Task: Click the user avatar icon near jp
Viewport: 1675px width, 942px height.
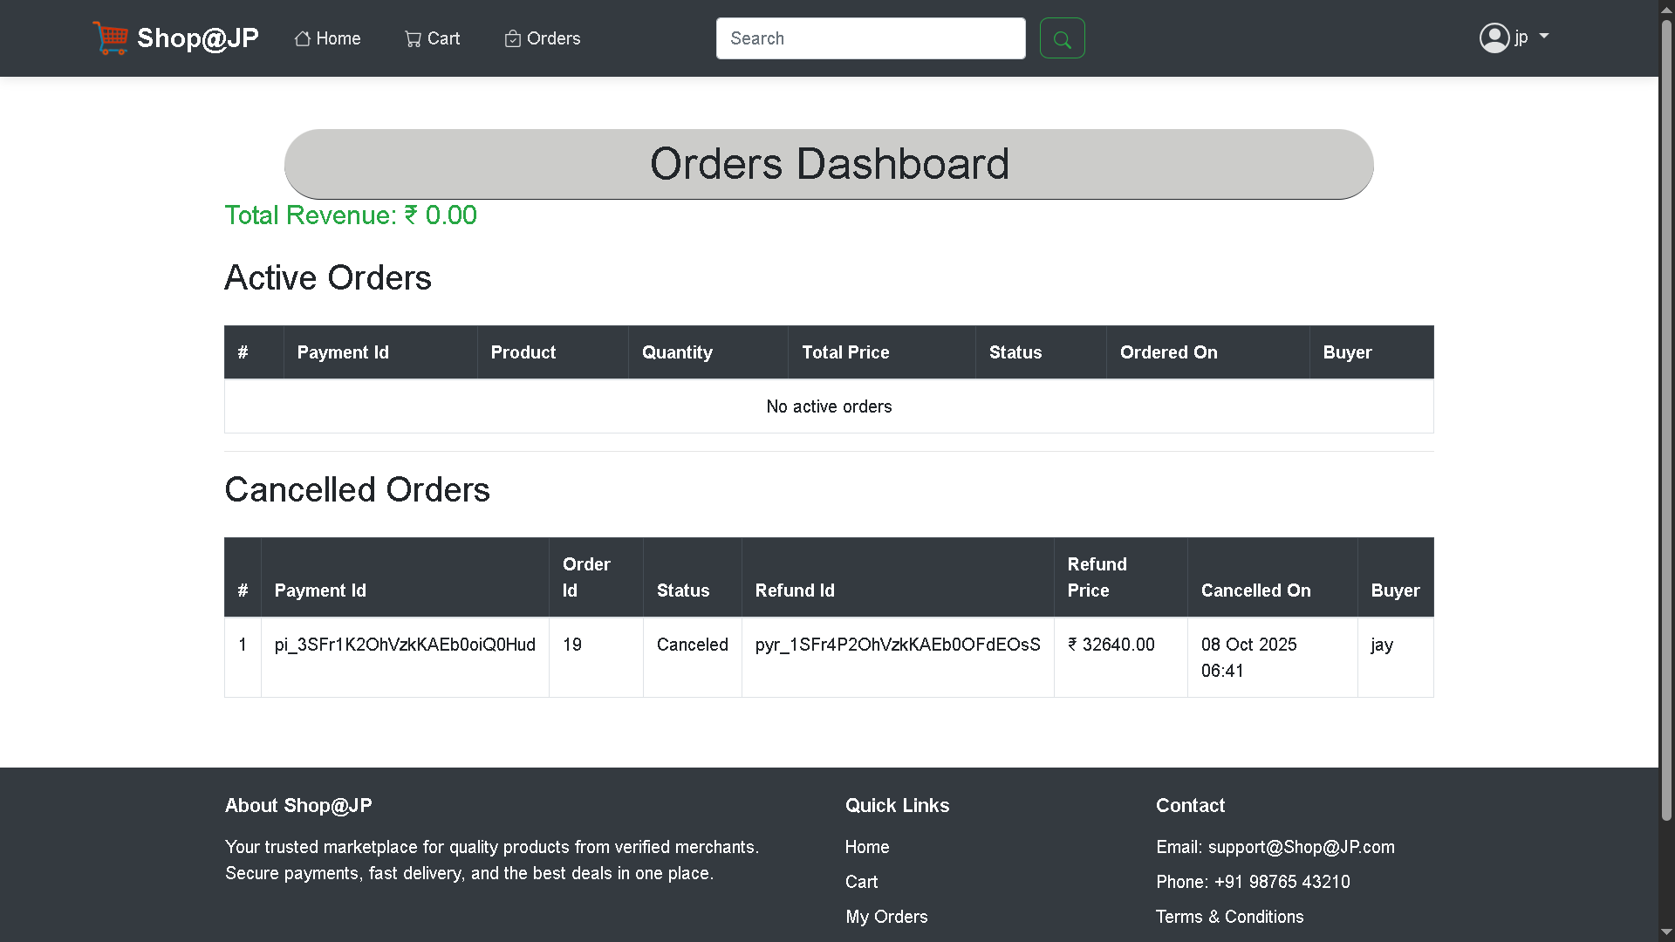Action: point(1493,38)
